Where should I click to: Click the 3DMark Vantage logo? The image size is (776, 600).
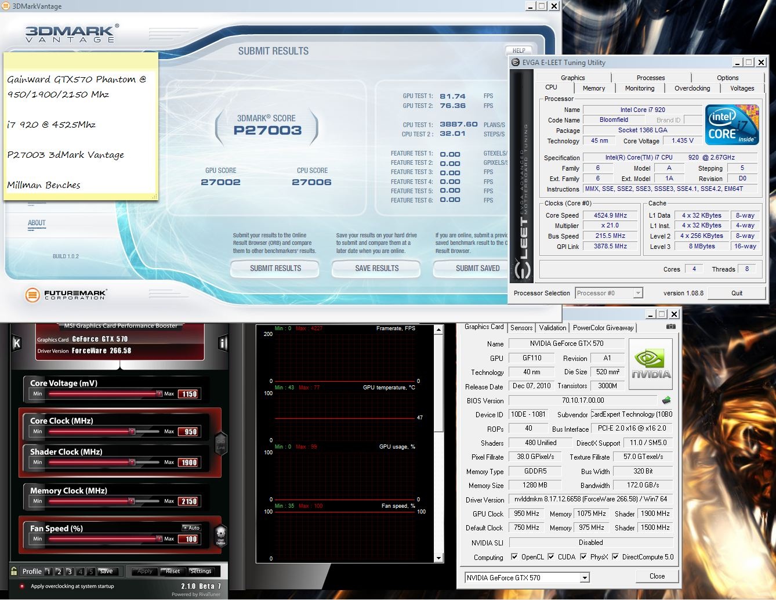pos(72,33)
